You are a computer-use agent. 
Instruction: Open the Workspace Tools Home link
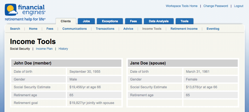pyautogui.click(x=181, y=6)
